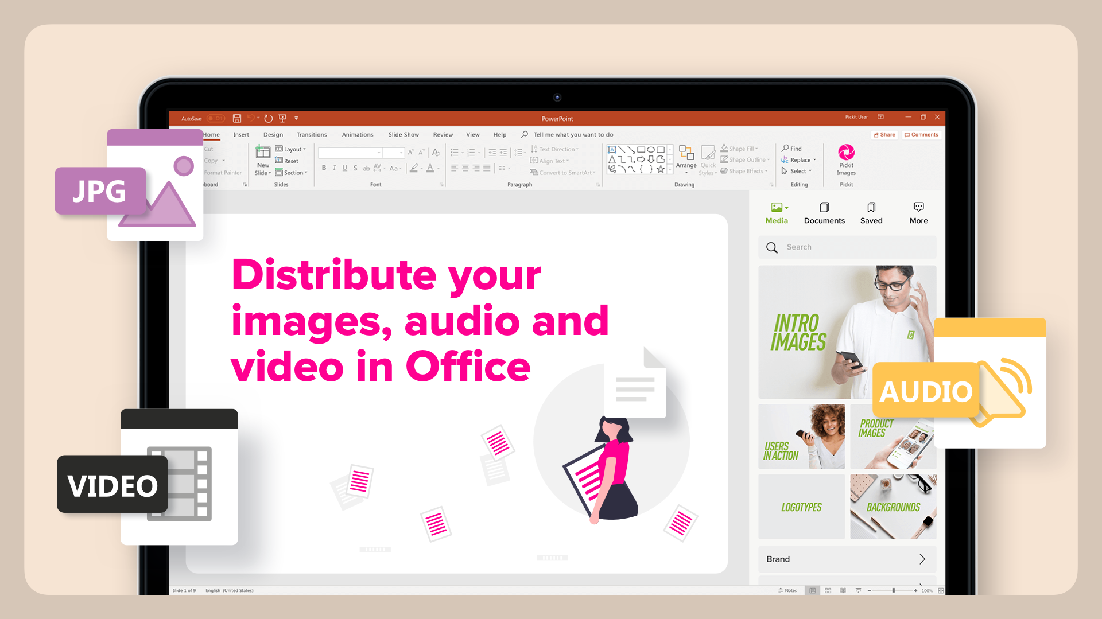
Task: Click the font color button
Action: click(430, 168)
